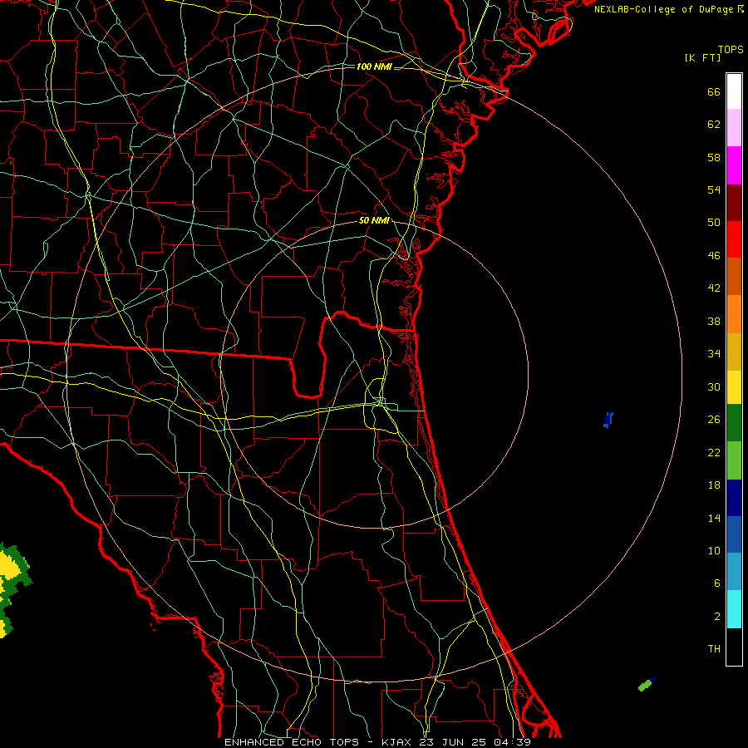Click the light pink legend swatch

[x=734, y=128]
